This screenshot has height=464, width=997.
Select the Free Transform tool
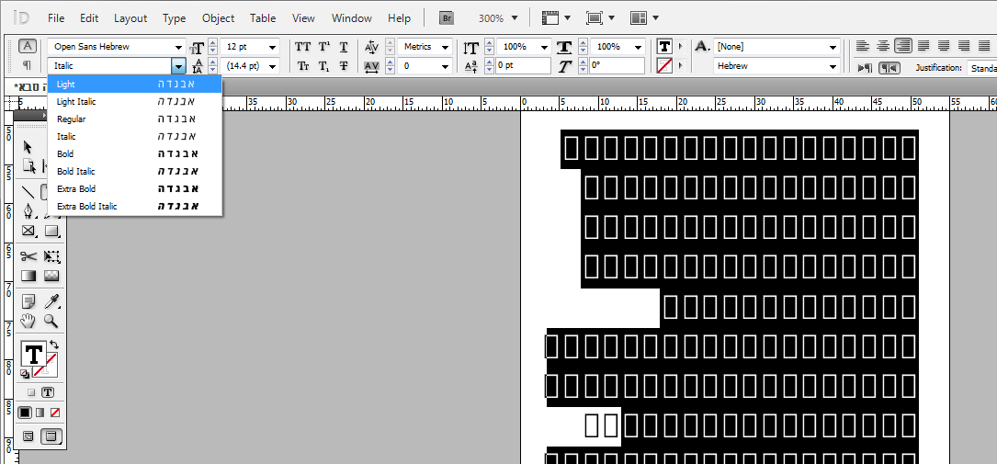51,256
